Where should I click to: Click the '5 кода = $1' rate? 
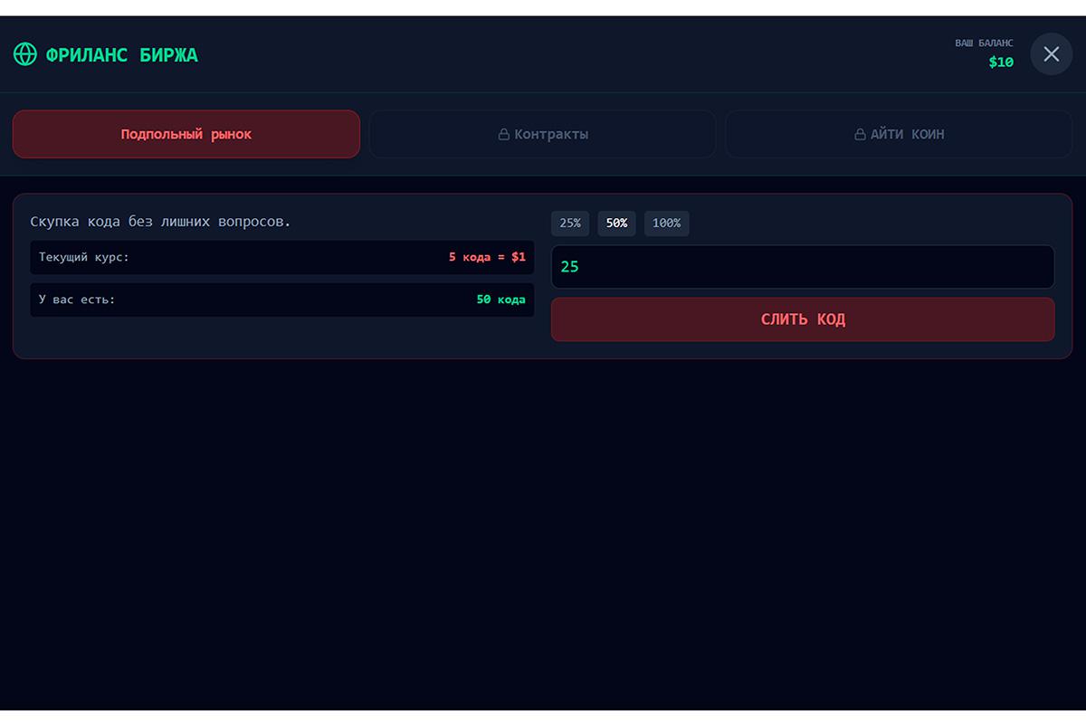pos(487,257)
